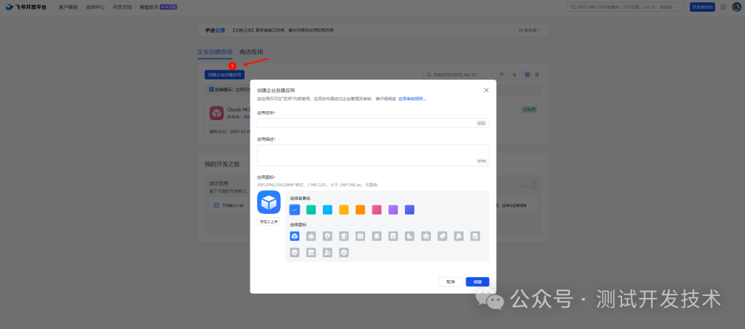Open the 26 条未读 announcements link

tap(529, 30)
